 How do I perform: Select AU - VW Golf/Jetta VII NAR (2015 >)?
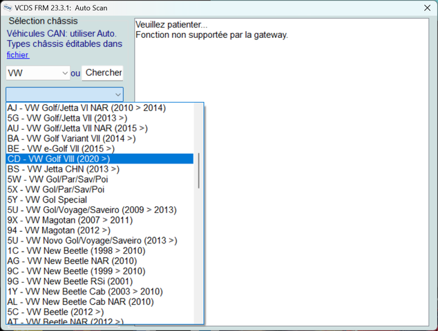(99, 128)
